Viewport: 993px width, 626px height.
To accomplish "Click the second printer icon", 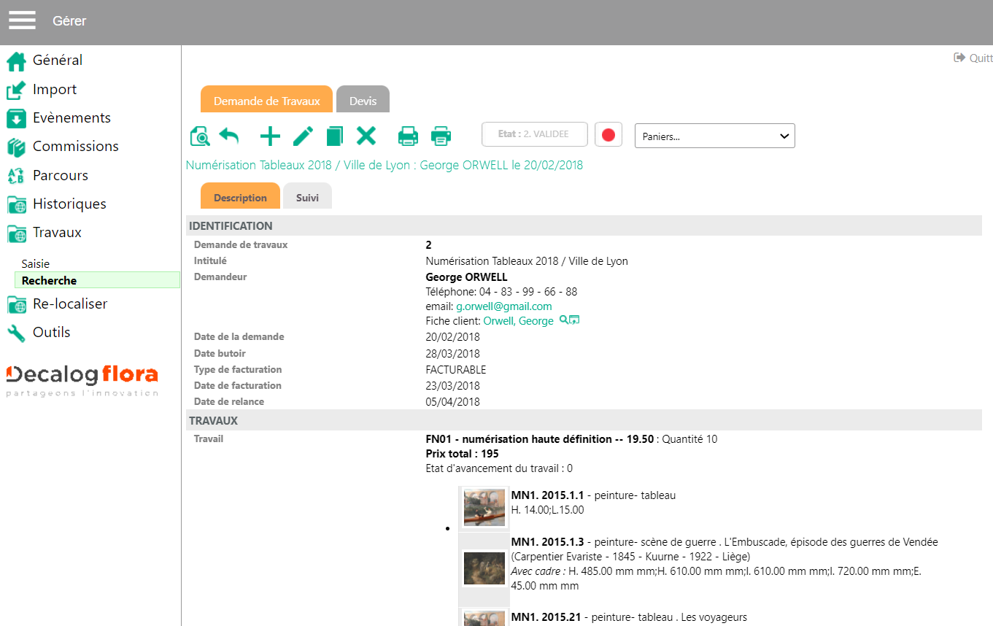I will 441,136.
